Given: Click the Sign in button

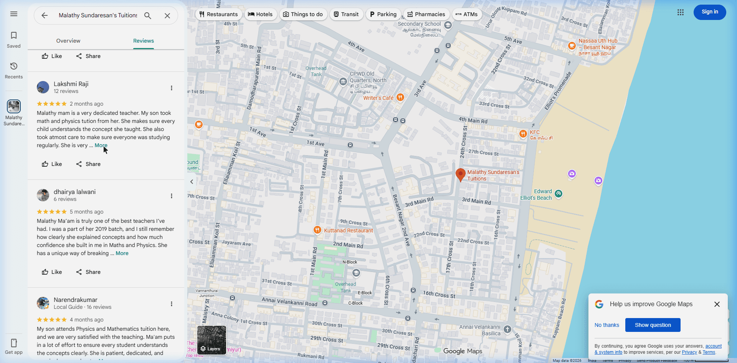Looking at the screenshot, I should click(710, 12).
